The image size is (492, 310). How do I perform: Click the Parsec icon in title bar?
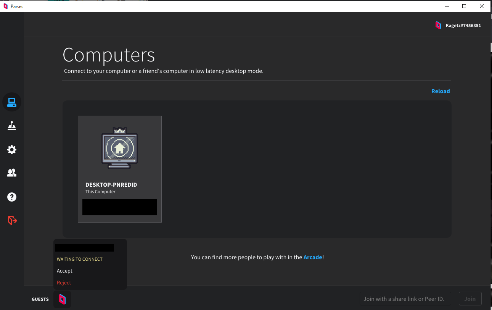click(5, 6)
